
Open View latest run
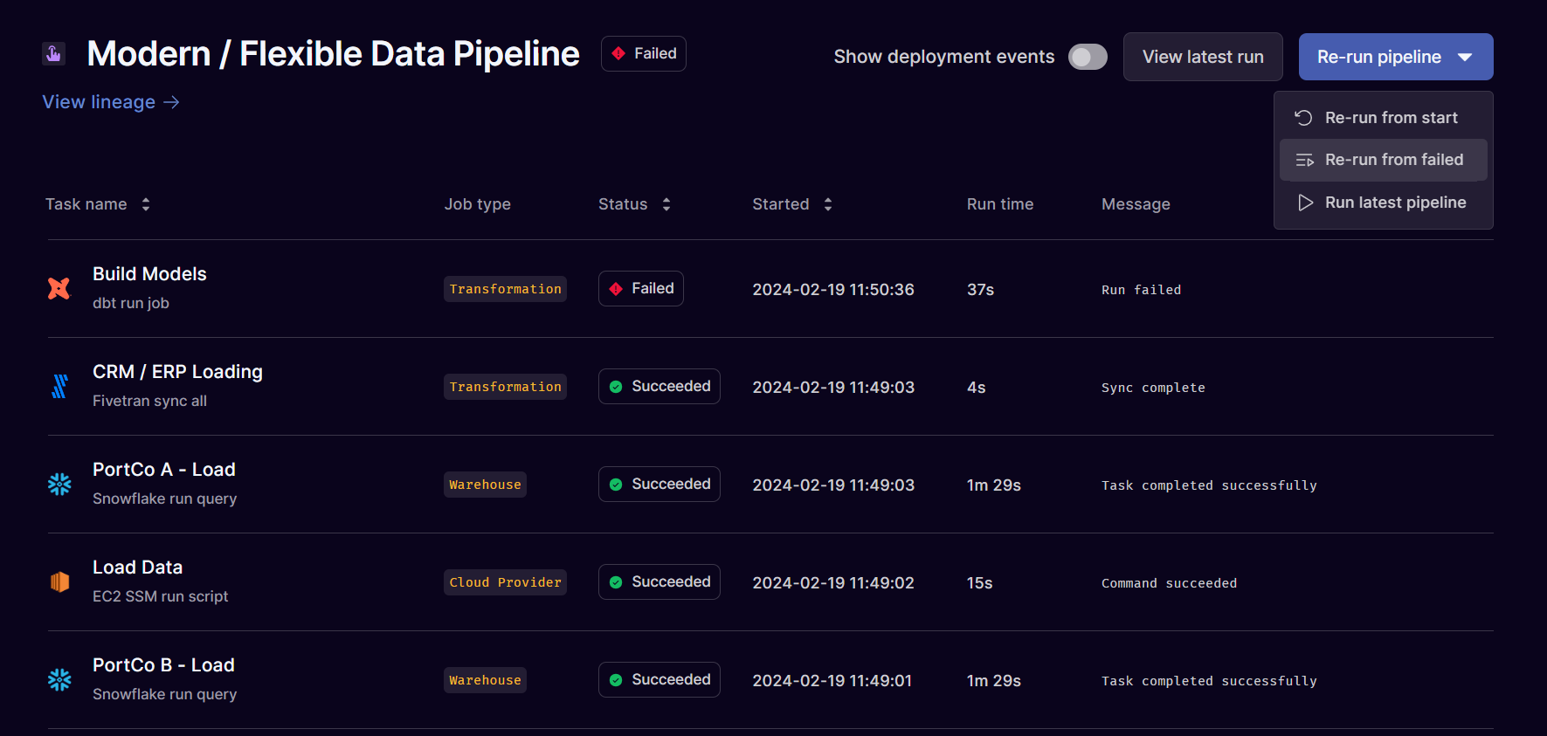tap(1203, 57)
